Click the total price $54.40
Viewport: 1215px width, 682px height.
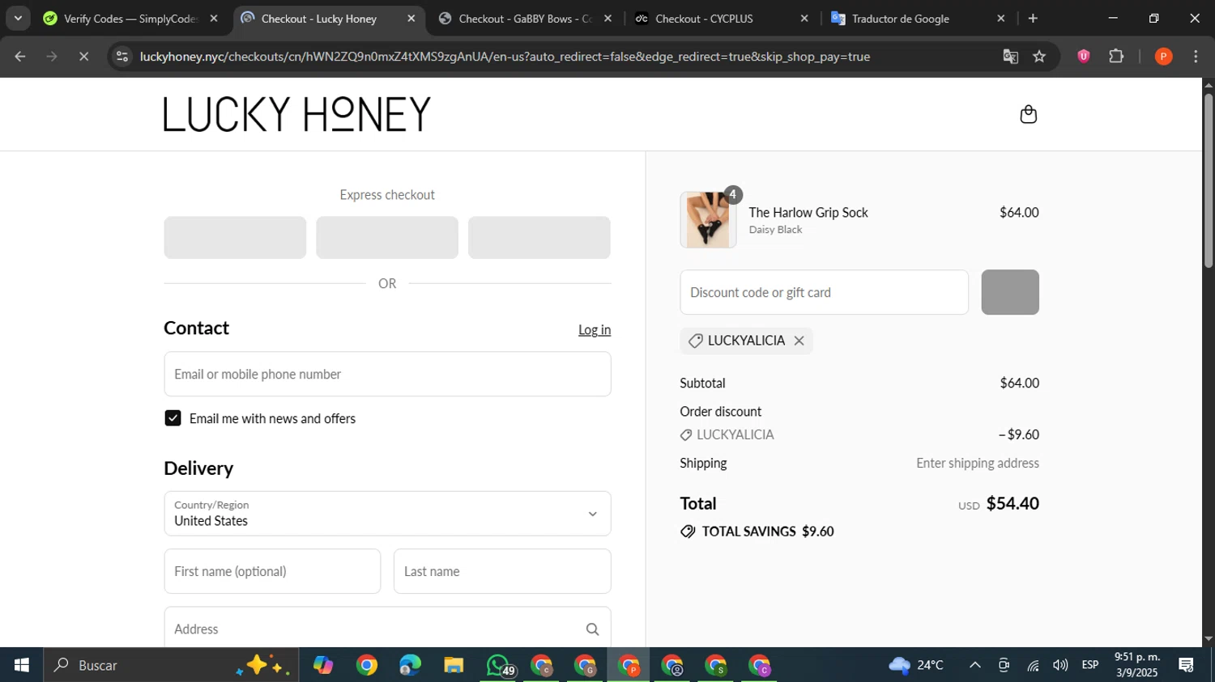point(1013,503)
